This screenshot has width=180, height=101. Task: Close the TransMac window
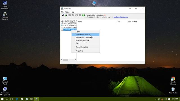142,9
